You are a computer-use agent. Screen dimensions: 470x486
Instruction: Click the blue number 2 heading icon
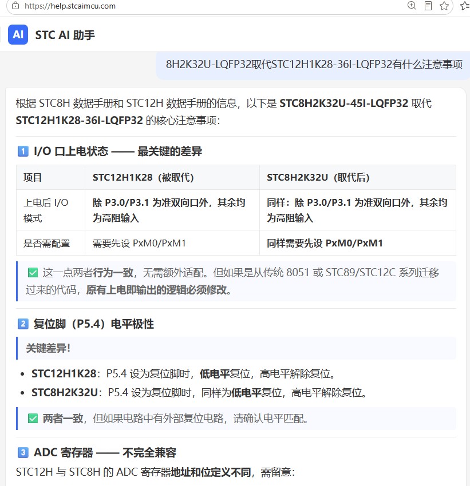tap(23, 324)
